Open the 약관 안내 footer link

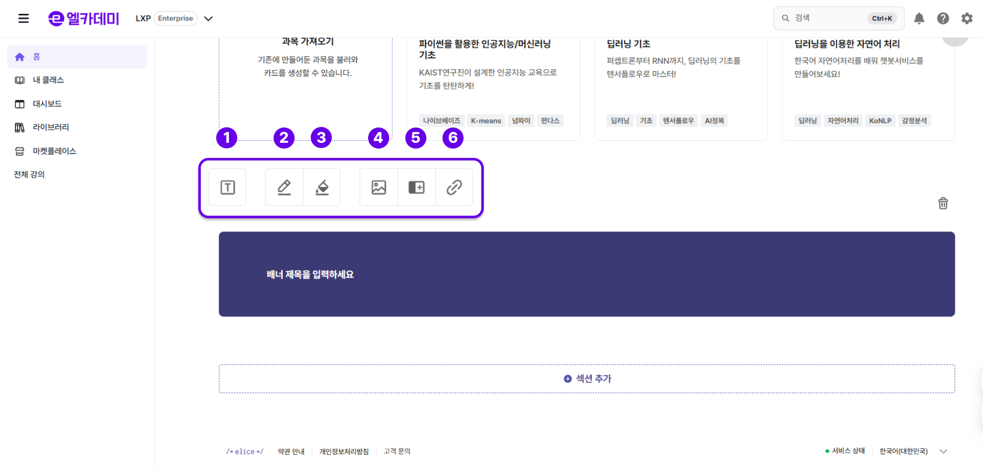291,452
